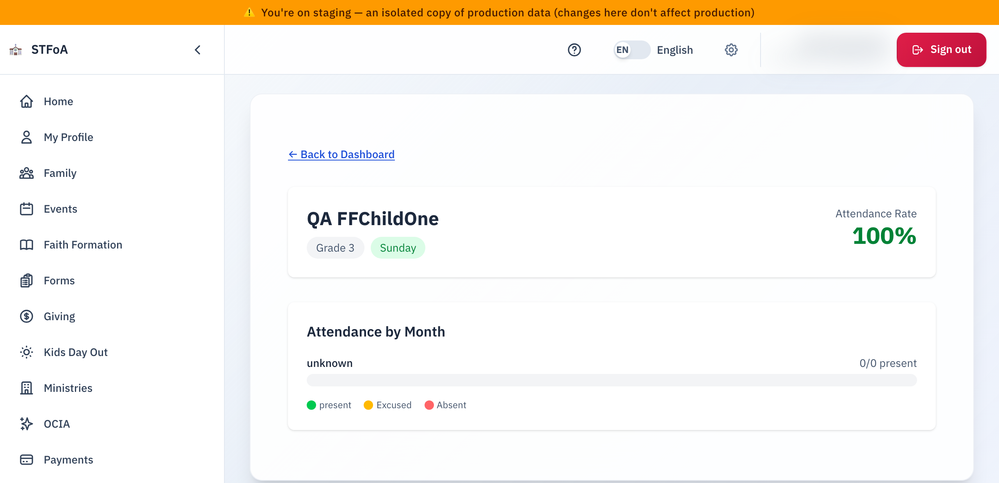Click the unknown month progress bar

point(611,380)
